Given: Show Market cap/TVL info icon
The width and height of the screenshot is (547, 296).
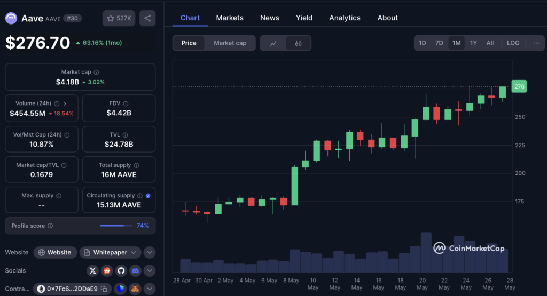Looking at the screenshot, I should [64, 165].
